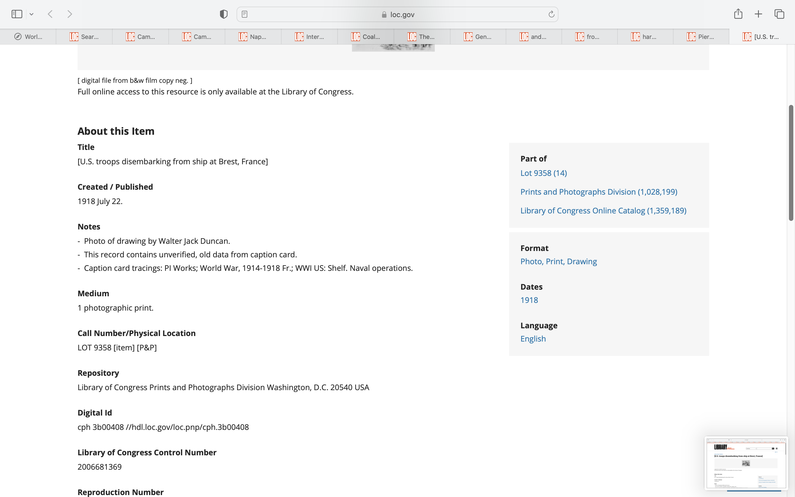This screenshot has width=795, height=497.
Task: Open the Prints and Photographs Division link
Action: tap(598, 192)
